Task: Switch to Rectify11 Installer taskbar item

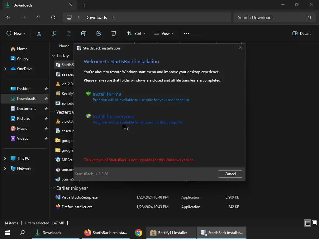Action: (171, 233)
